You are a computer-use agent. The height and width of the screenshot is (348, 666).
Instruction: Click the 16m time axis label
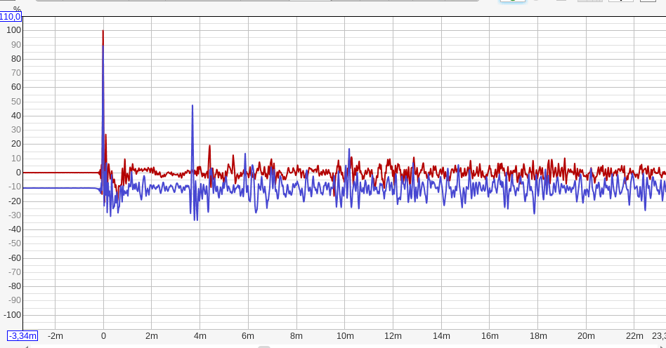point(490,335)
